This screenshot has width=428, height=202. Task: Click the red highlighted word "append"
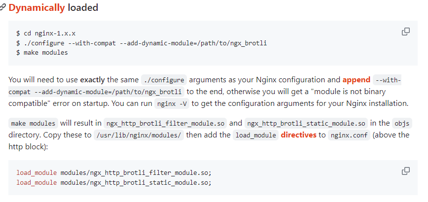tap(356, 79)
